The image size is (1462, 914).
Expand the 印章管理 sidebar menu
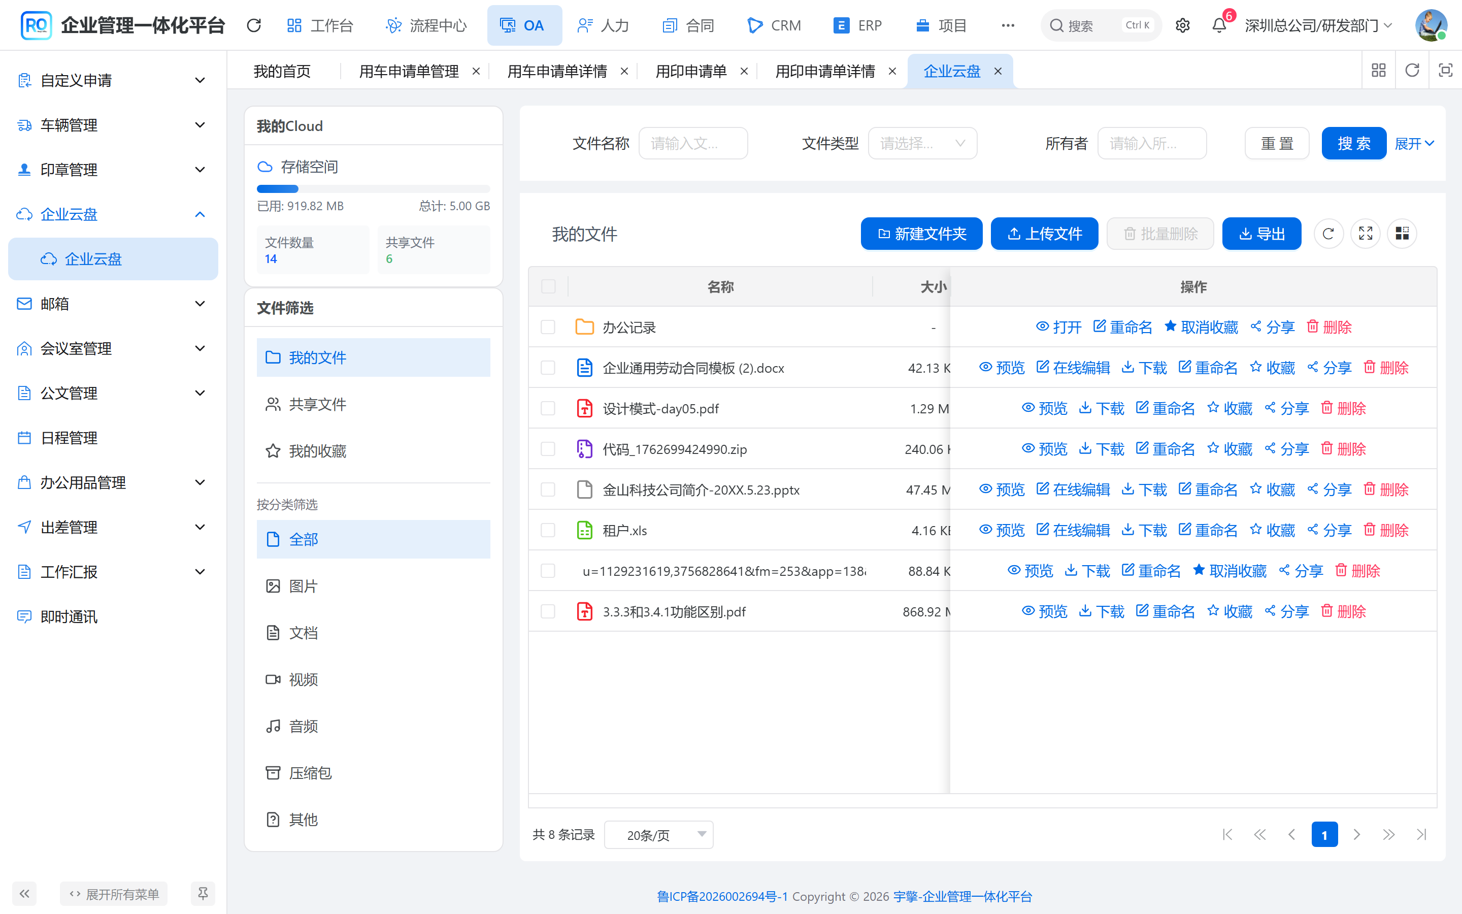point(113,170)
